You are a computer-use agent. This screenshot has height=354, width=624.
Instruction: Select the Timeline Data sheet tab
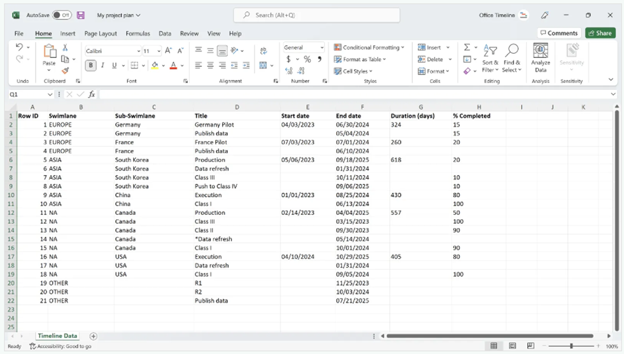point(57,336)
